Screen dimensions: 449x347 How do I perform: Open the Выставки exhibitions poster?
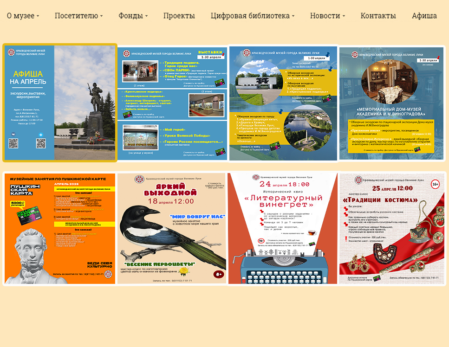pos(172,103)
